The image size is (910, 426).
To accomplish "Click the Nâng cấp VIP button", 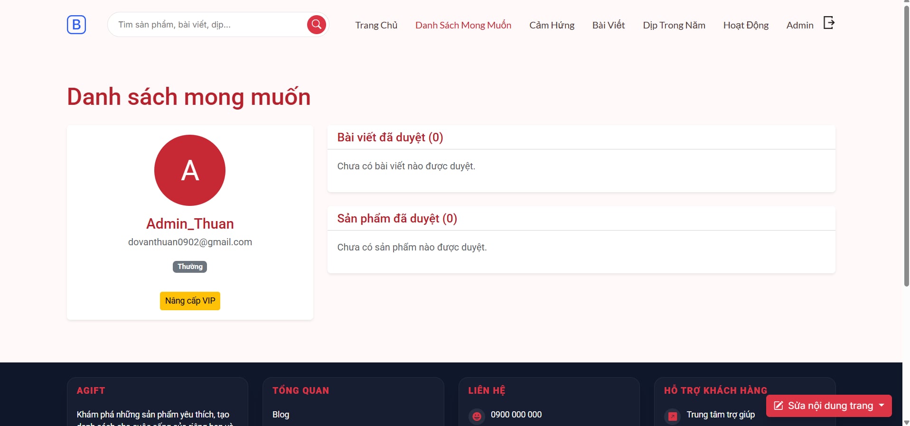I will click(190, 301).
